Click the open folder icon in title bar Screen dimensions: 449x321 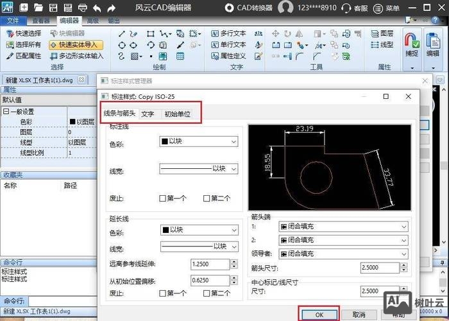(38, 8)
